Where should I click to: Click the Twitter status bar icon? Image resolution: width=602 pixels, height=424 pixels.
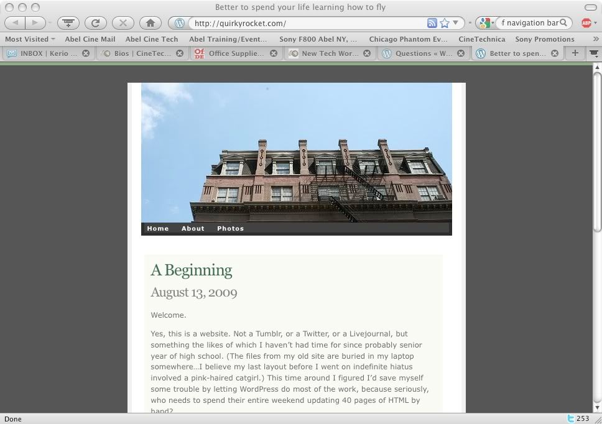571,419
